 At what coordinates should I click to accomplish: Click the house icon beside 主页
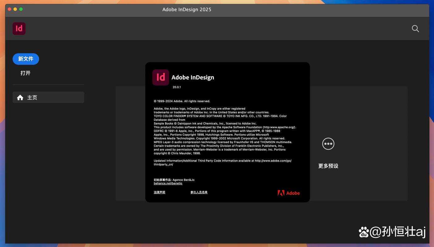pyautogui.click(x=20, y=98)
